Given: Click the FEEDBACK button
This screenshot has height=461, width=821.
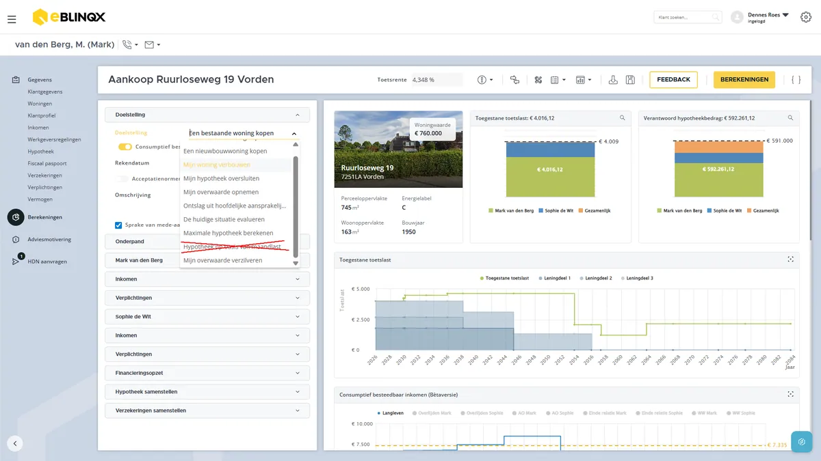Looking at the screenshot, I should pos(673,80).
